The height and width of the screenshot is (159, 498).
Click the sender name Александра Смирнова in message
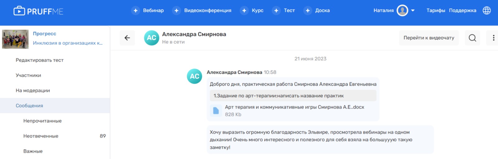click(x=234, y=72)
